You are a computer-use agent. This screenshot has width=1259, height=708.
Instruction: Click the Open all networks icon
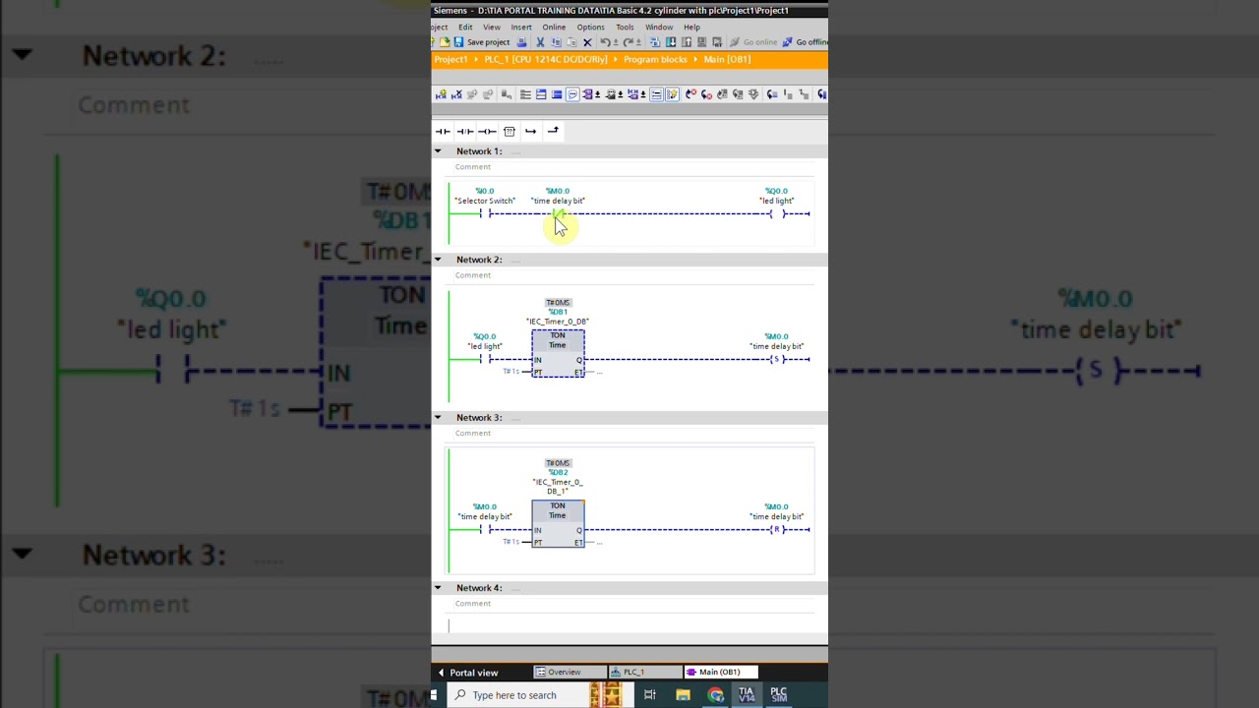pos(541,94)
